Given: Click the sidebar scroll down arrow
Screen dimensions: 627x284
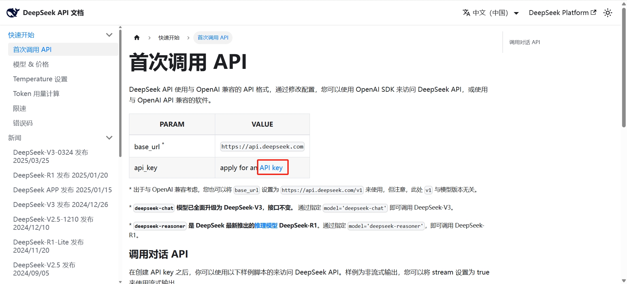Looking at the screenshot, I should 120,281.
